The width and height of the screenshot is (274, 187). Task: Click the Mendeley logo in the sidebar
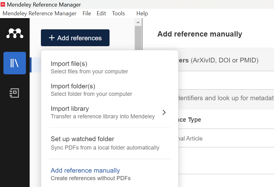(15, 33)
